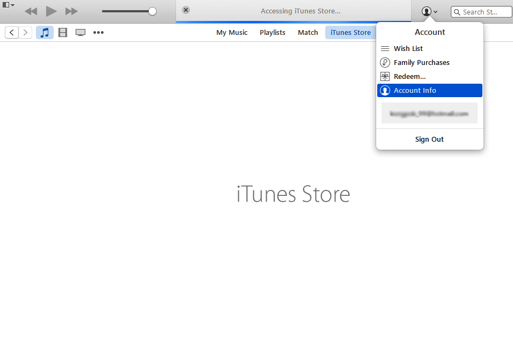This screenshot has height=337, width=513.
Task: Click the rewind previous track button
Action: pos(31,11)
